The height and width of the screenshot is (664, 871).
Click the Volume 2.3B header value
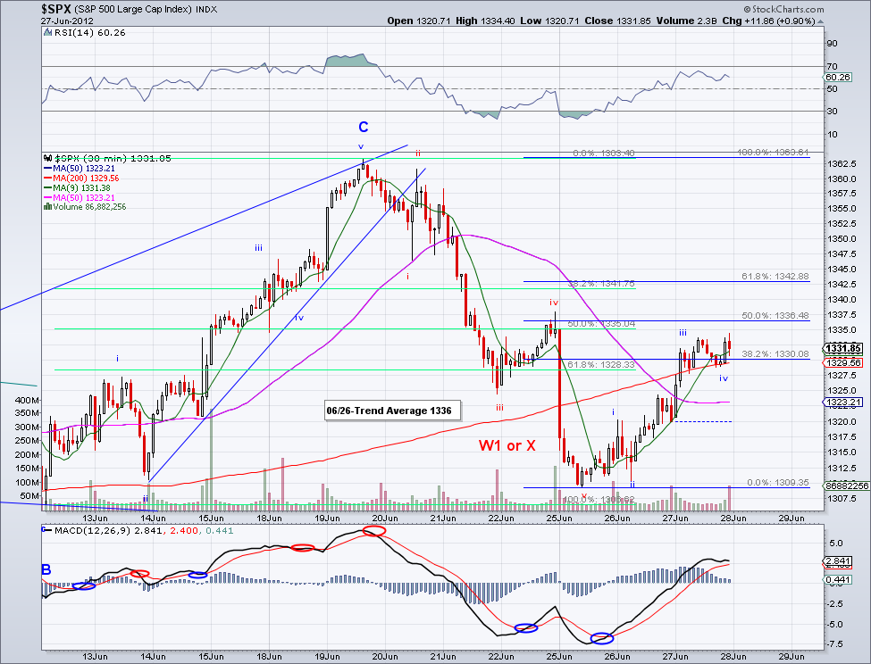(686, 21)
